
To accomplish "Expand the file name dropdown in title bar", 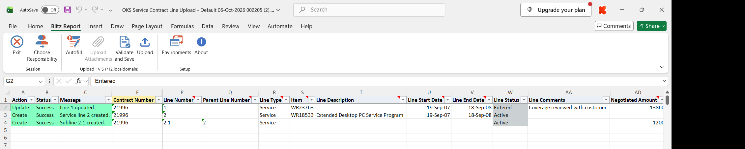I will 278,10.
